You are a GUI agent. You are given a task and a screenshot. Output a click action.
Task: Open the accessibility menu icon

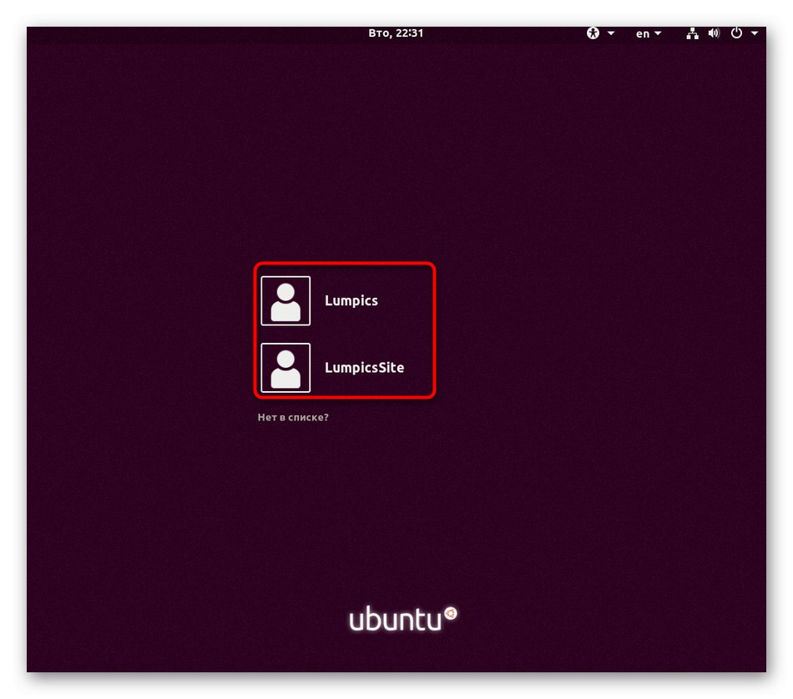pos(593,33)
